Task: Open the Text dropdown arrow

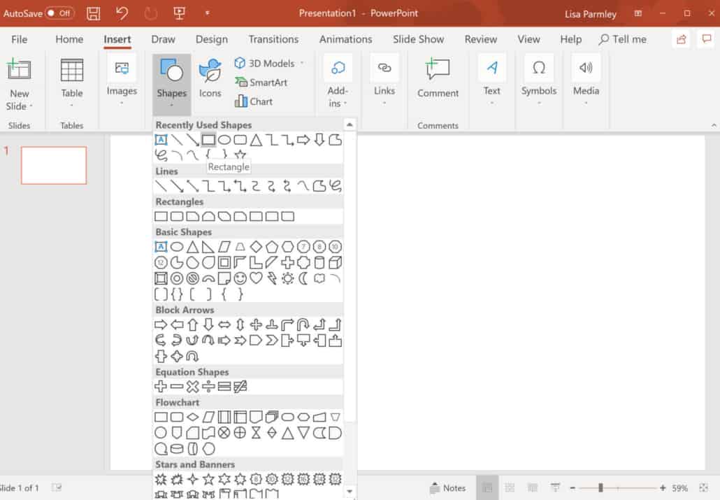Action: coord(491,101)
